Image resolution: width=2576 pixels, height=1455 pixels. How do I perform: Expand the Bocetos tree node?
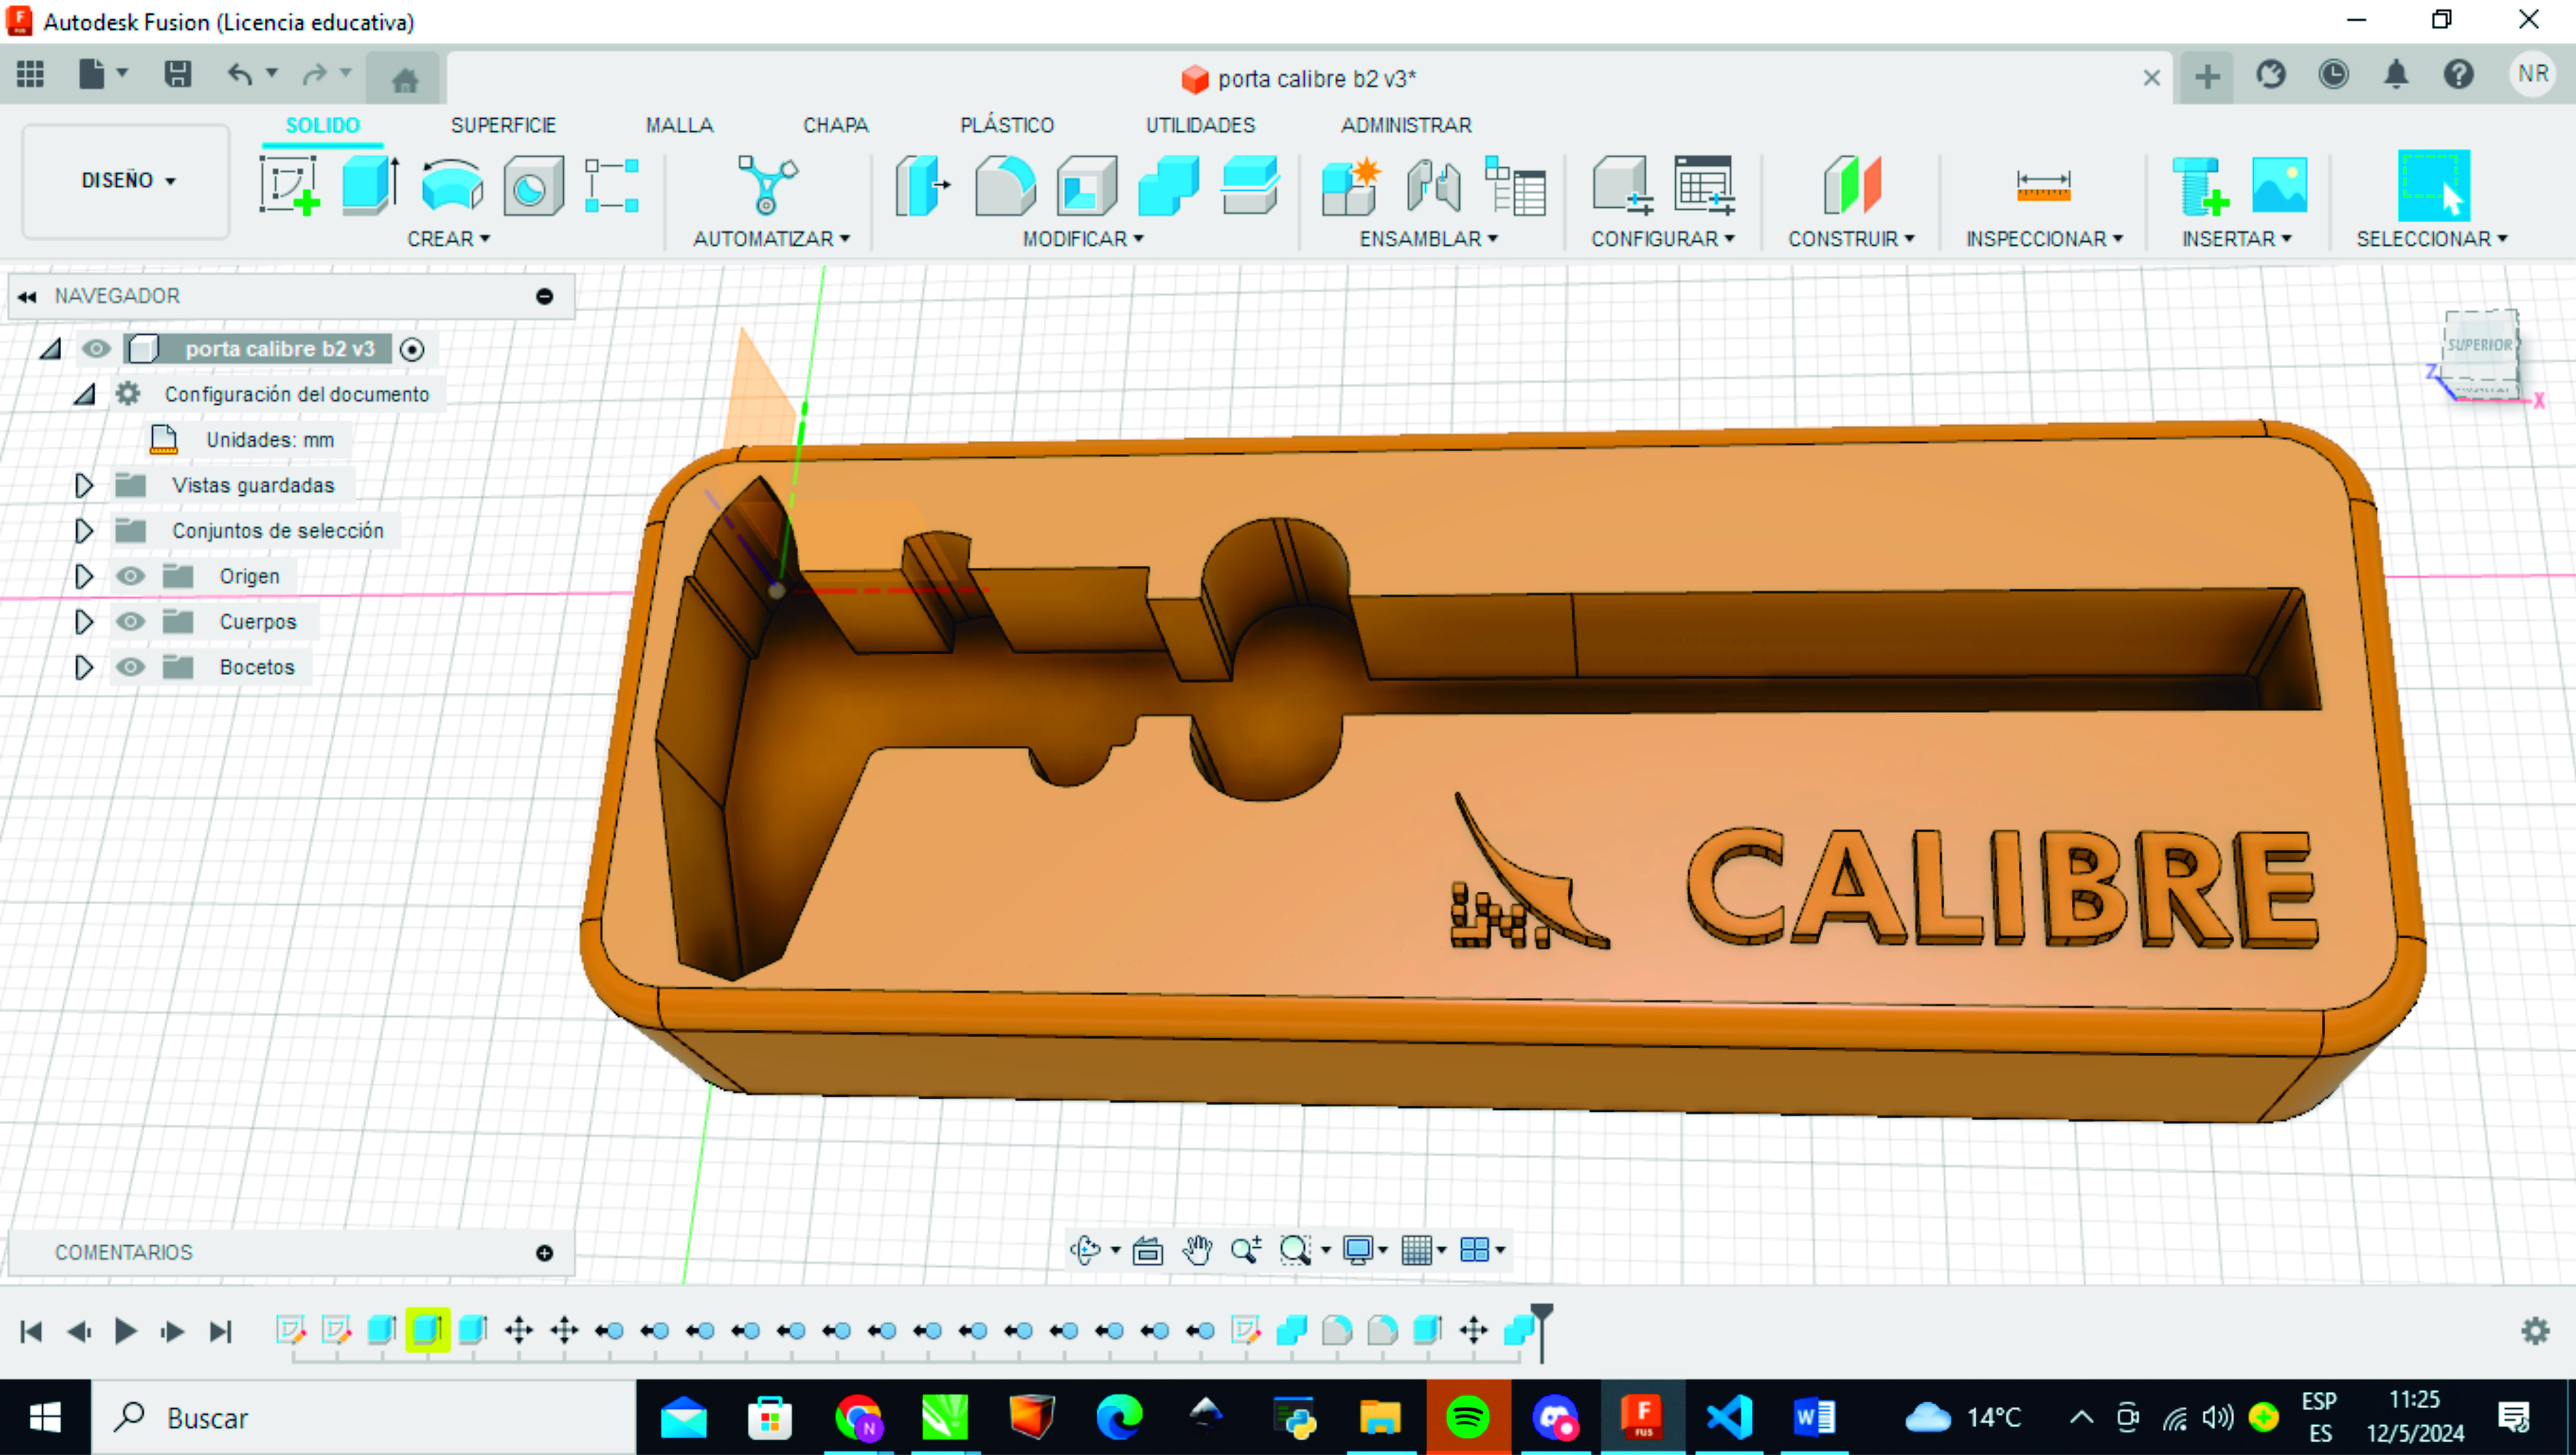pos(84,667)
